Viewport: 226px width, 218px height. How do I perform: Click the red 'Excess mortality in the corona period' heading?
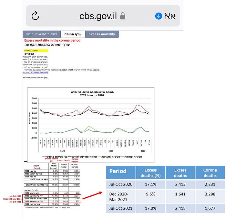coord(52,40)
